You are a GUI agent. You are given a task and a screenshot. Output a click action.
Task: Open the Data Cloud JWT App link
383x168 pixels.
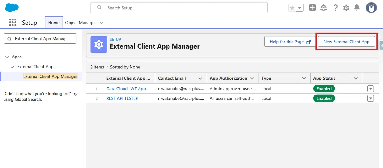coord(126,89)
